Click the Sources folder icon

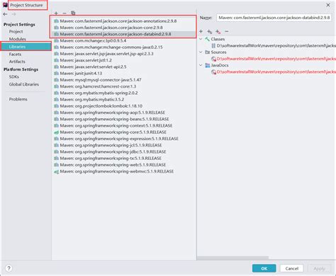point(208,52)
